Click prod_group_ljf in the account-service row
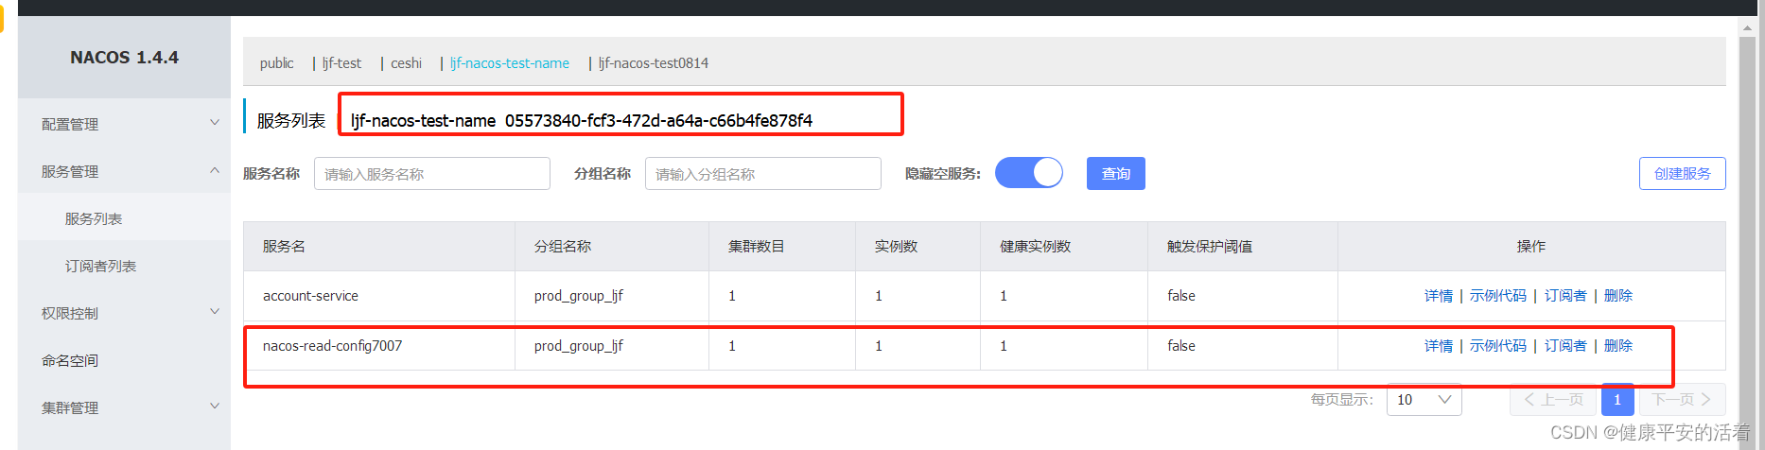 (x=579, y=296)
